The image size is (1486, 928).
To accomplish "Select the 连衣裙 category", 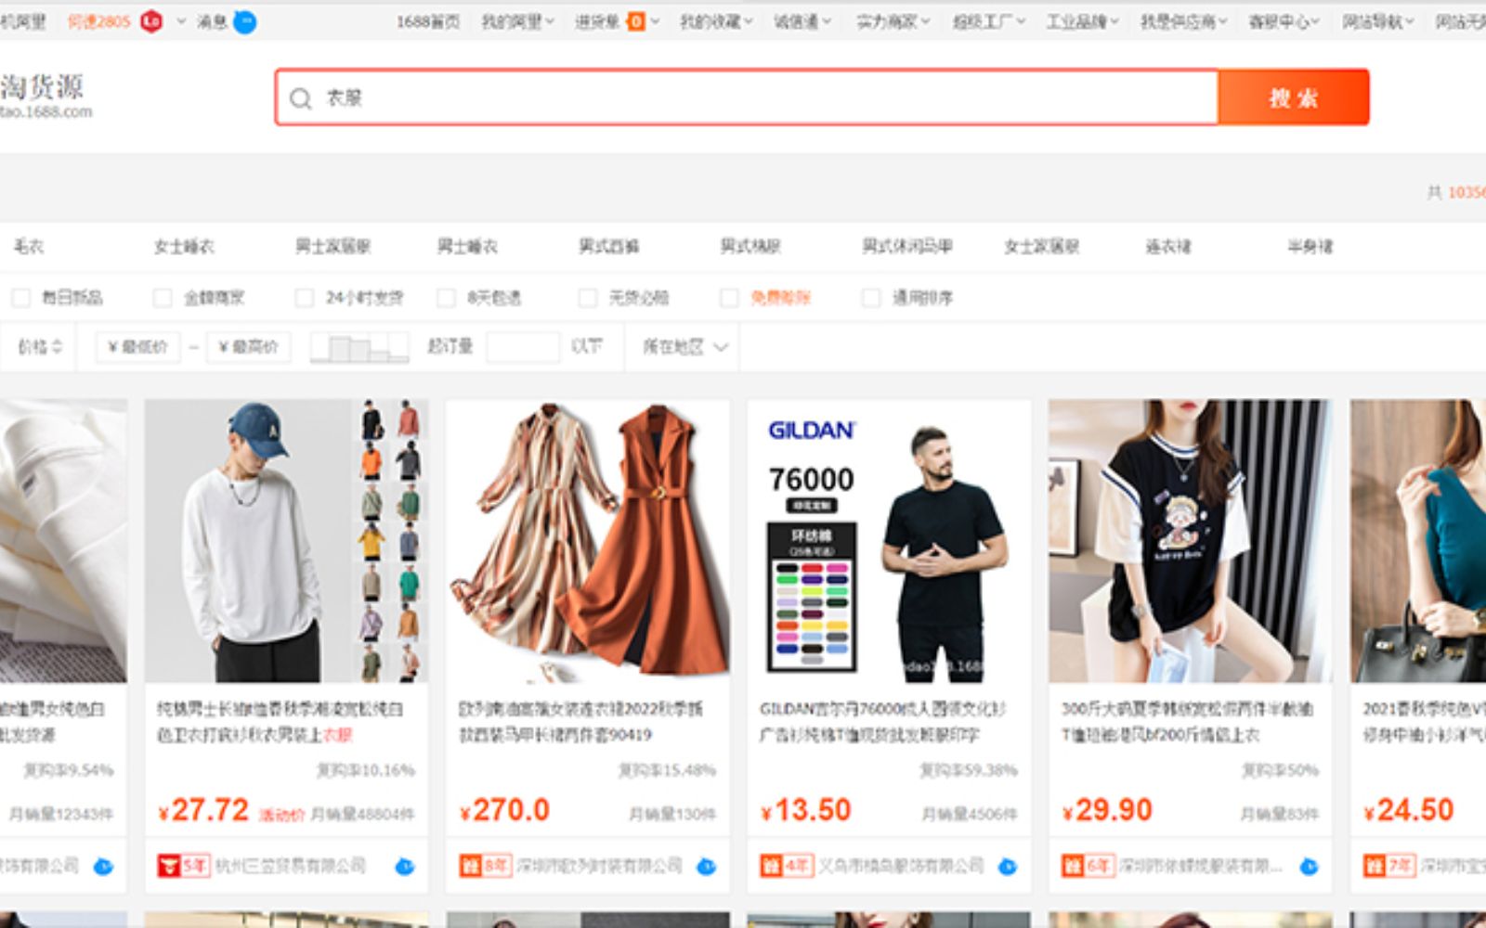I will pos(1167,247).
